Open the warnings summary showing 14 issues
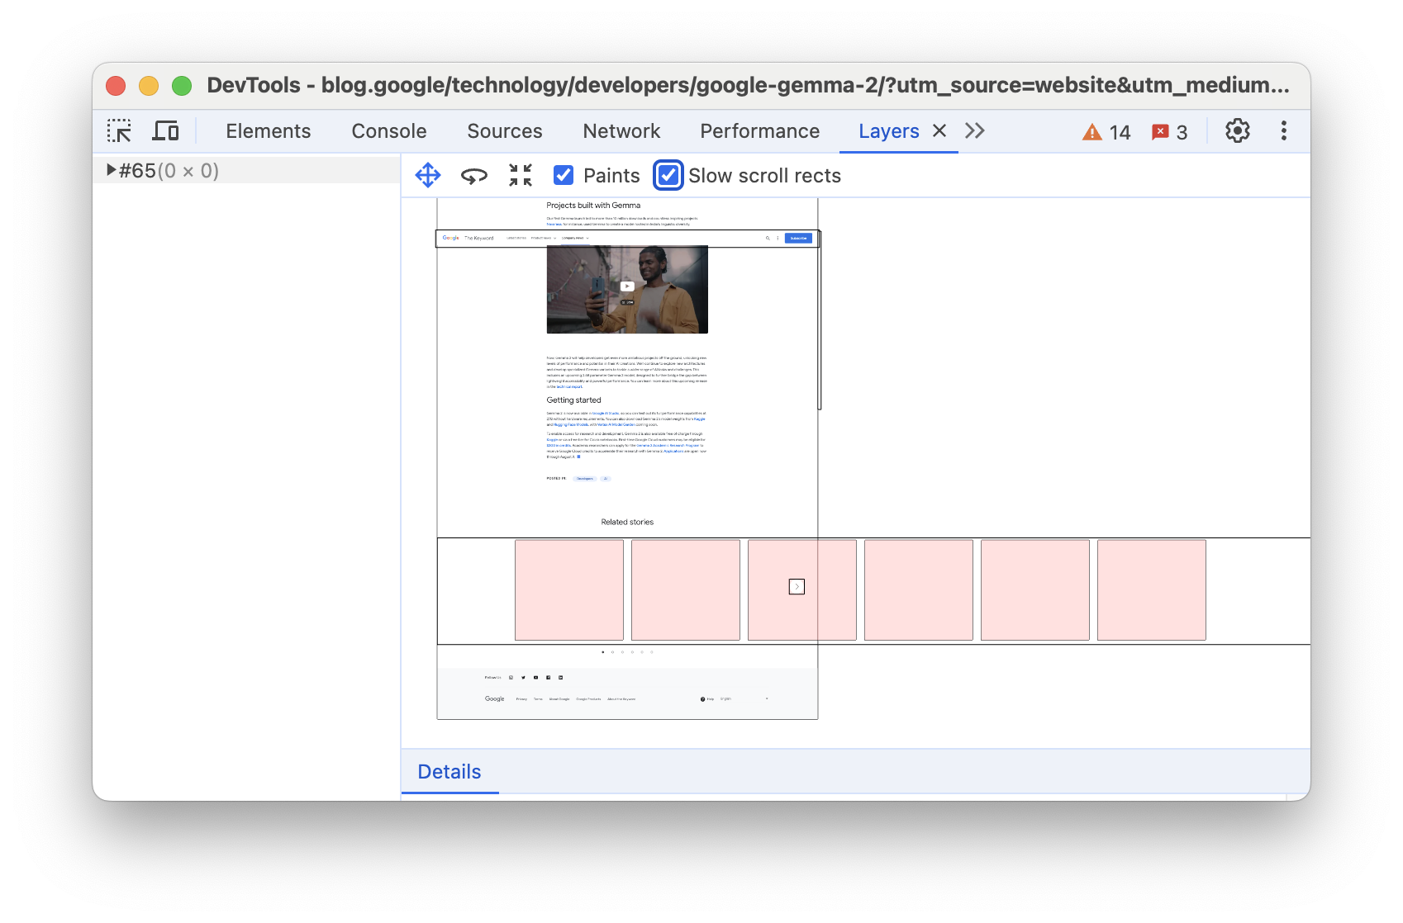Image resolution: width=1403 pixels, height=923 pixels. click(1105, 131)
